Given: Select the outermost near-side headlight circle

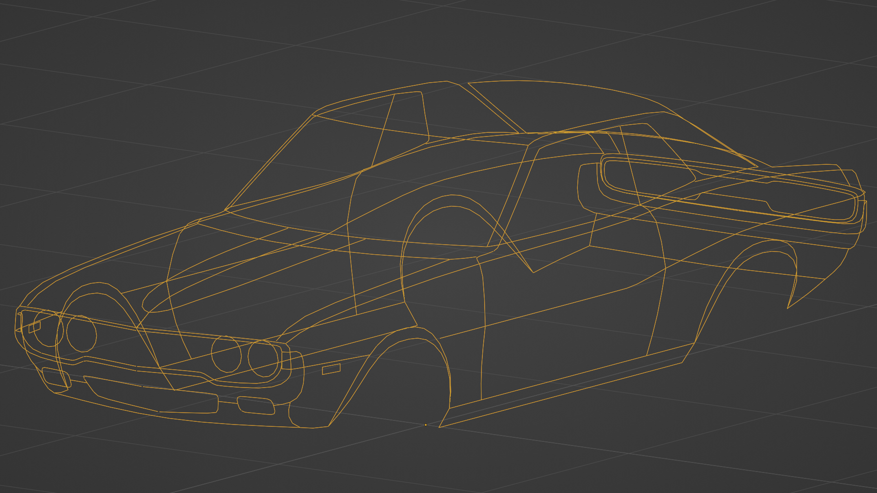Looking at the screenshot, I should [x=263, y=358].
